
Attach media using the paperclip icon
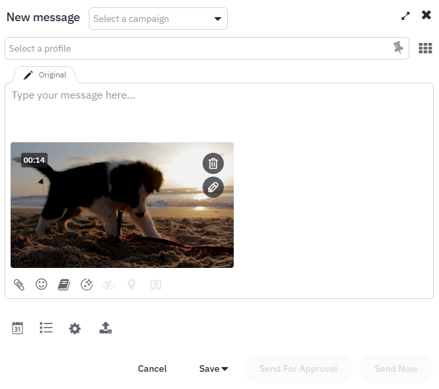tap(19, 285)
